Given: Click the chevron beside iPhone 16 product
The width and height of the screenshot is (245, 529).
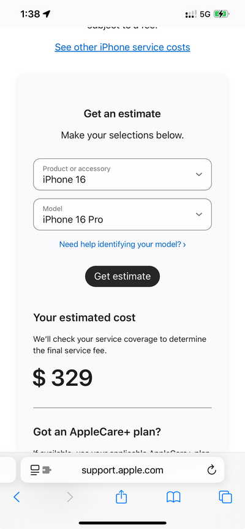Looking at the screenshot, I should (x=199, y=174).
